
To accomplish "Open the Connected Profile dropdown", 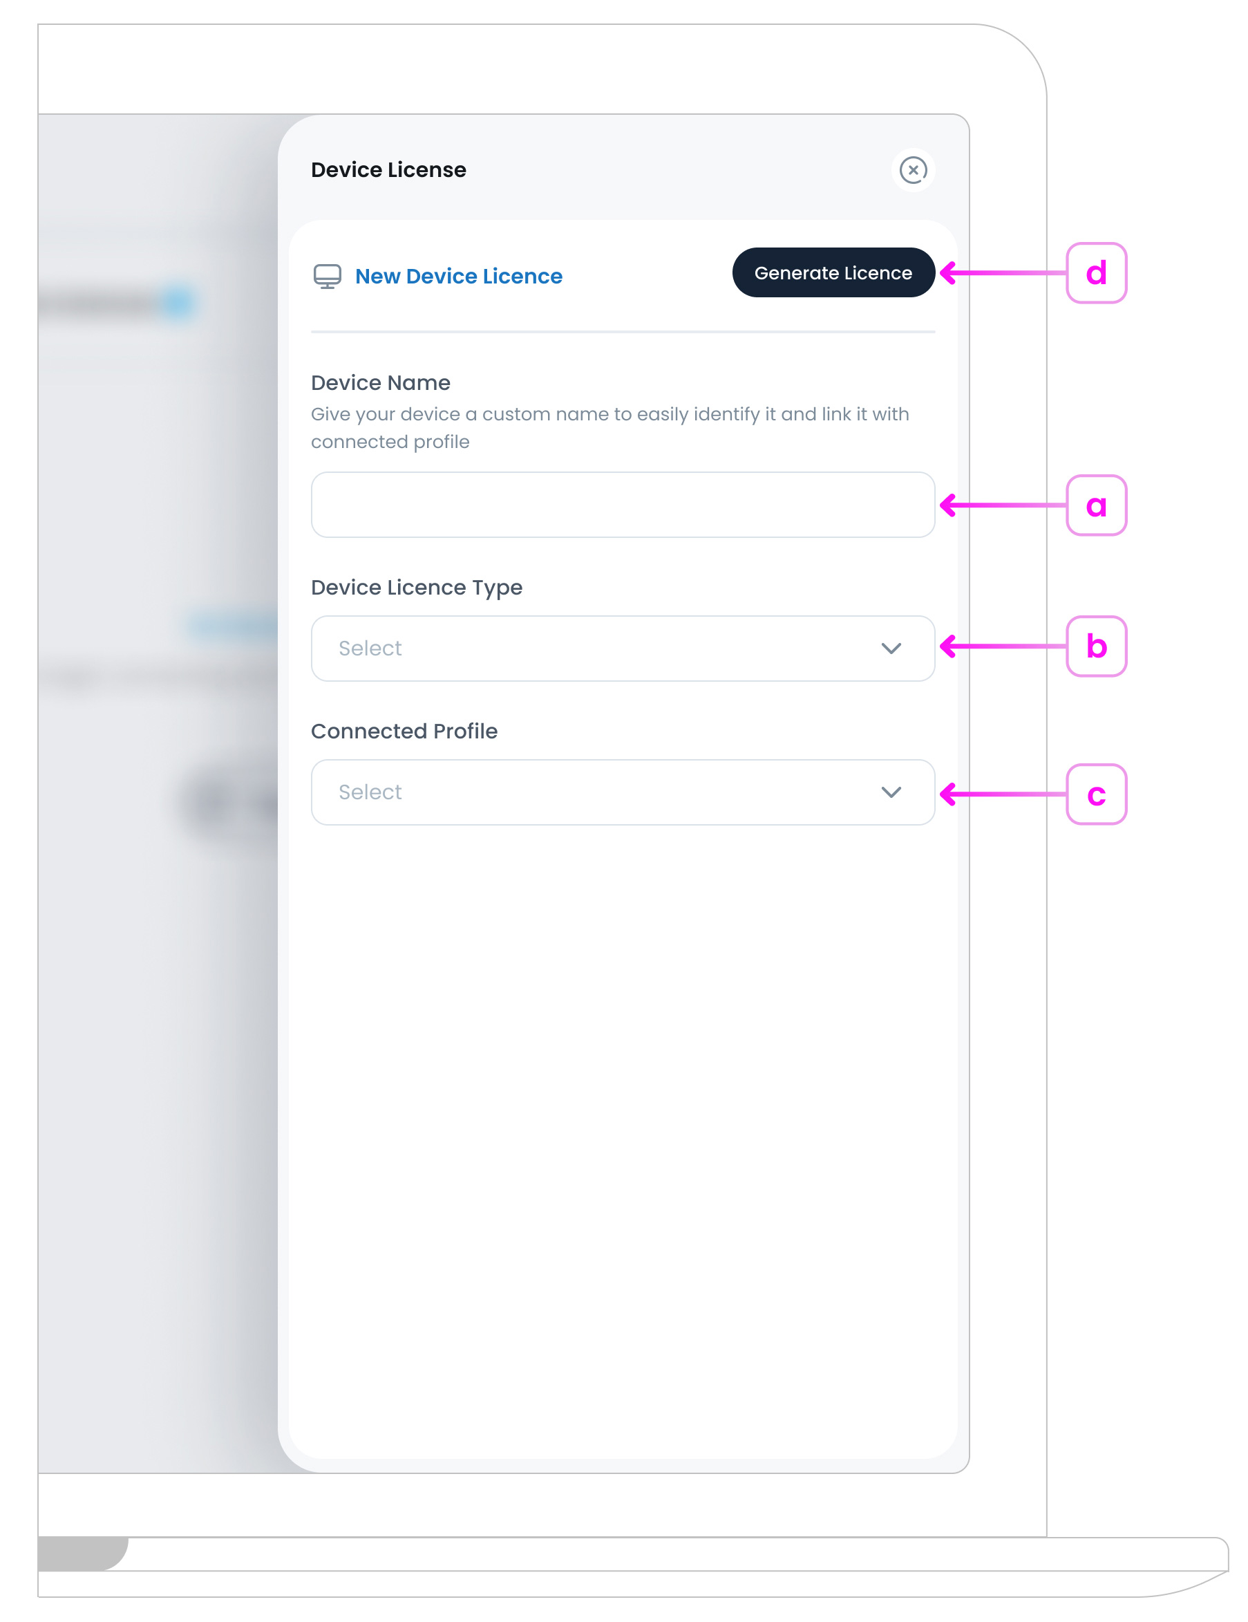I will pos(622,792).
